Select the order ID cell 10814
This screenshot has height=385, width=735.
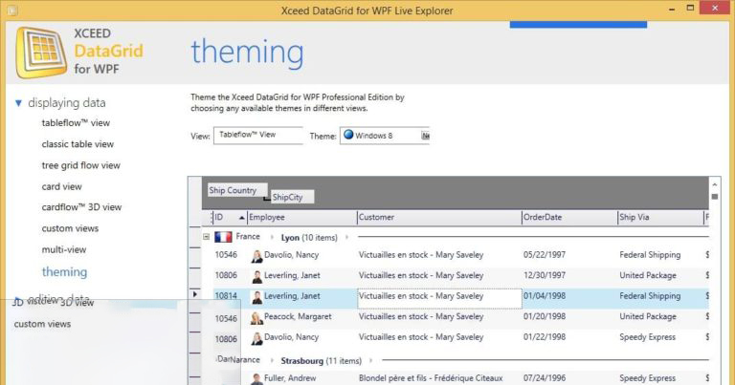point(226,296)
